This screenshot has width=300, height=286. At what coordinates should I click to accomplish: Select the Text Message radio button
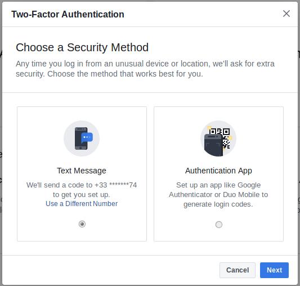(x=82, y=224)
